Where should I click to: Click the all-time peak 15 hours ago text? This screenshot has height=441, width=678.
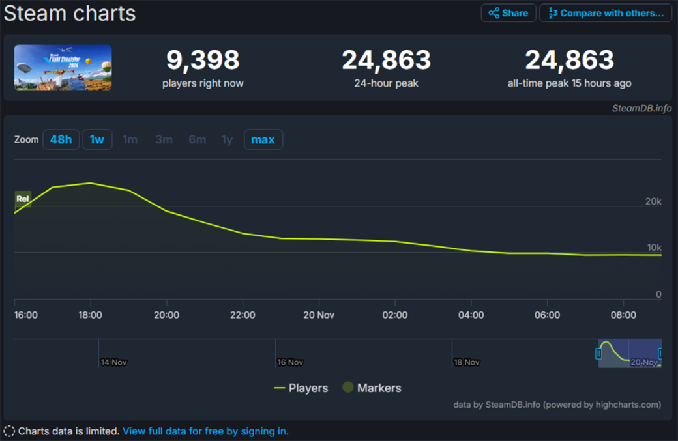(570, 83)
